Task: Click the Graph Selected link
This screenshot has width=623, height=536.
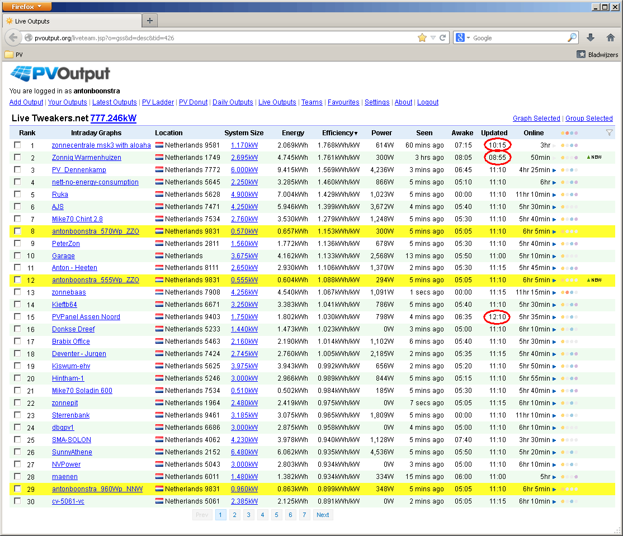Action: [x=536, y=118]
